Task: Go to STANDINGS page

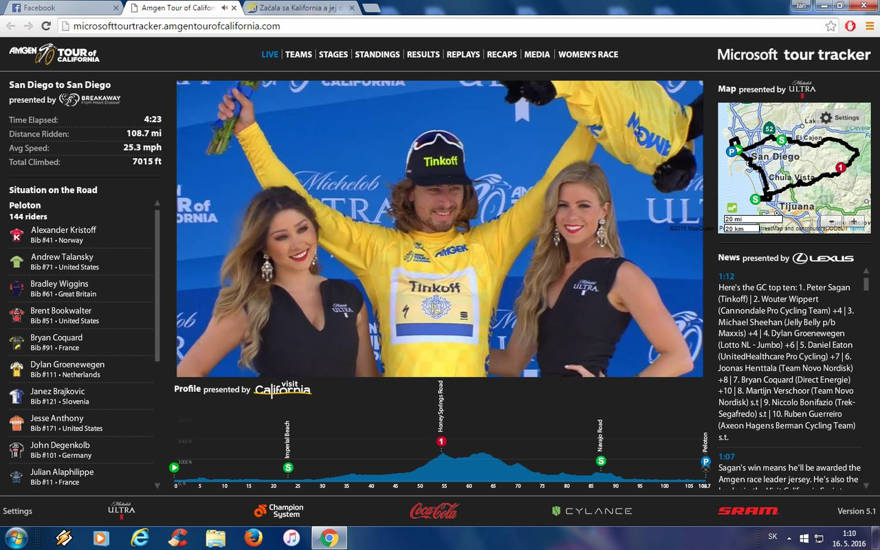Action: coord(377,54)
